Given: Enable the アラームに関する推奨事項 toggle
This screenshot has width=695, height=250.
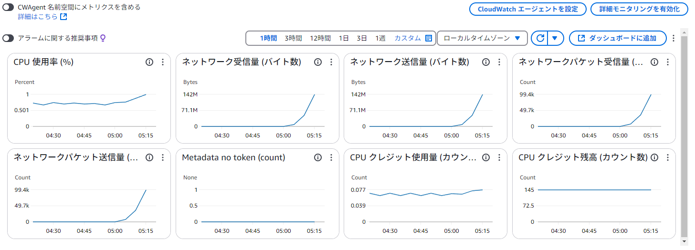Looking at the screenshot, I should 8,38.
